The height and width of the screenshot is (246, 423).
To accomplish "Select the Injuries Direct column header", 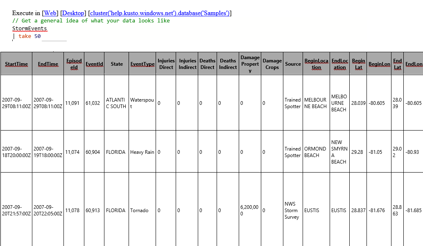I will pos(166,64).
